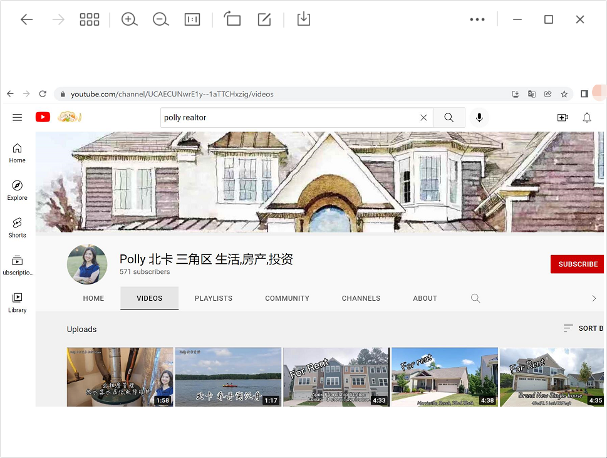Click the create video camera icon
Viewport: 607px width, 458px height.
pyautogui.click(x=563, y=117)
